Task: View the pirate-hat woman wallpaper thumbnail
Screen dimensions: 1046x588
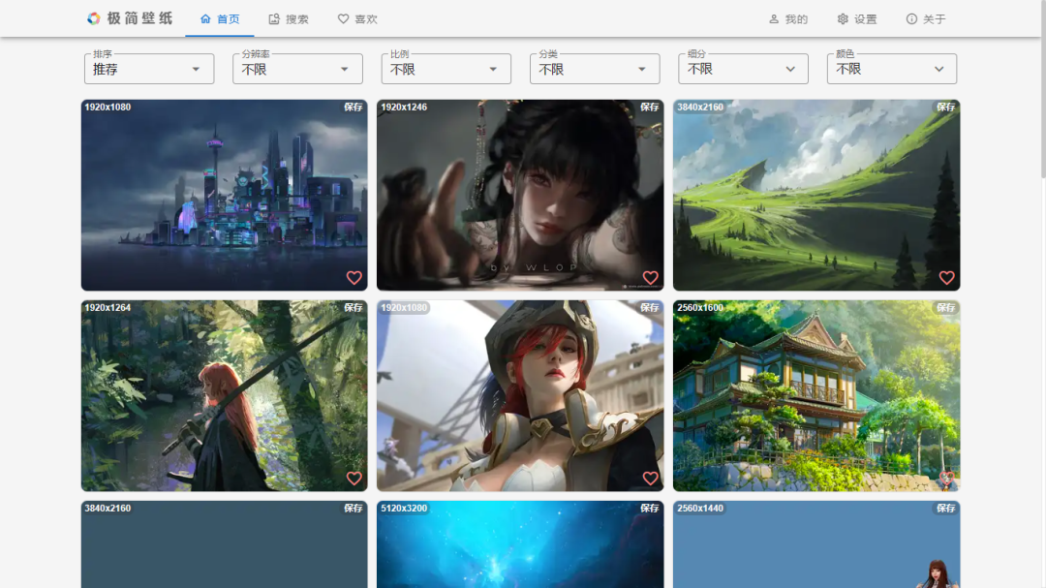Action: pos(520,396)
